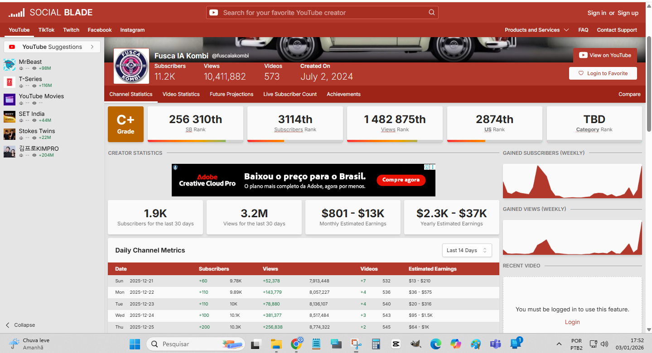Open the Last 14 Days dropdown
The height and width of the screenshot is (353, 652).
(x=467, y=250)
